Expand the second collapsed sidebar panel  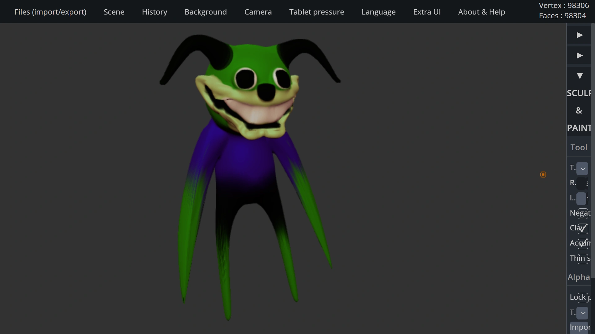tap(580, 55)
